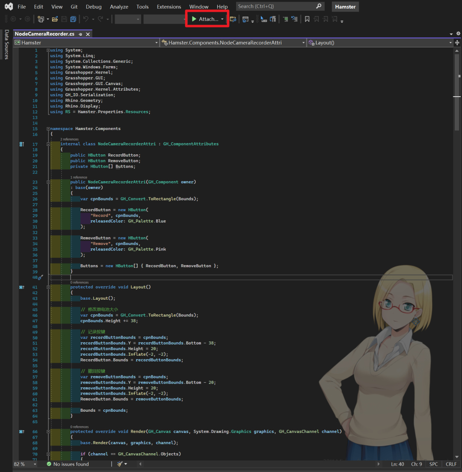Click the code cleanup broom icon
Viewport: 462px width, 472px height.
[119, 464]
